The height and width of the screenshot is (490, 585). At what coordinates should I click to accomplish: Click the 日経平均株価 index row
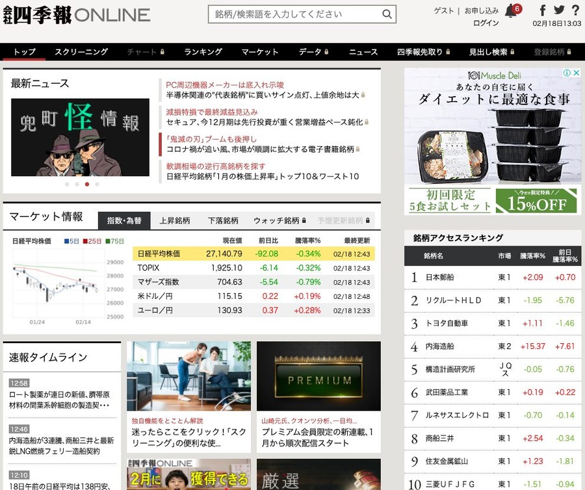point(253,254)
